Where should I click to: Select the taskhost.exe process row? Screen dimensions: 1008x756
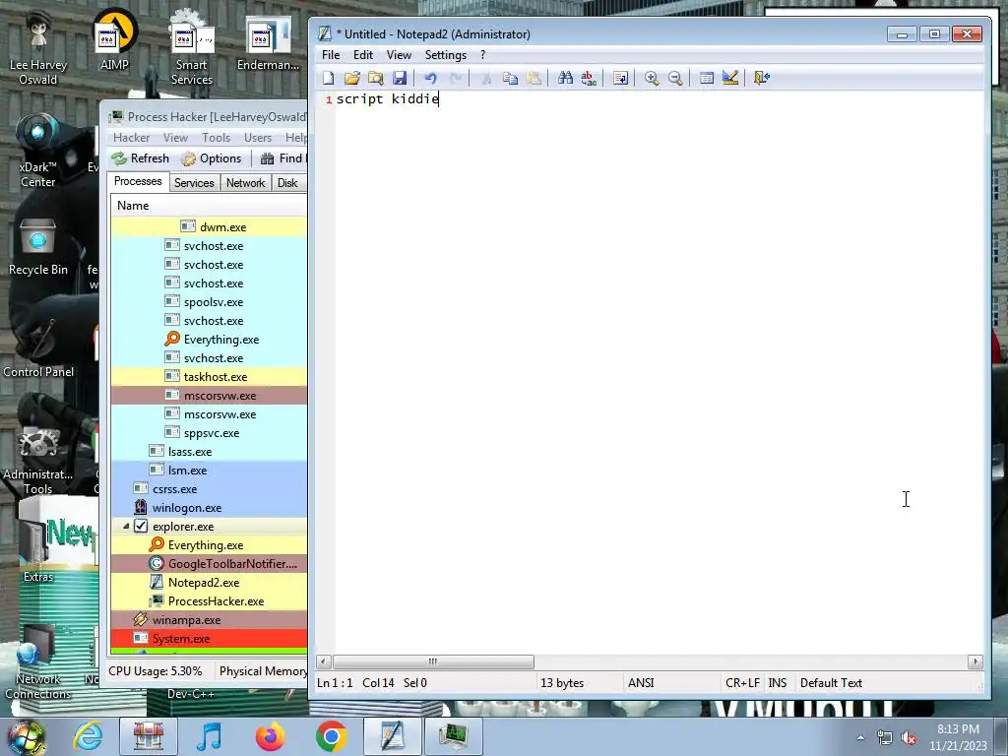click(209, 377)
